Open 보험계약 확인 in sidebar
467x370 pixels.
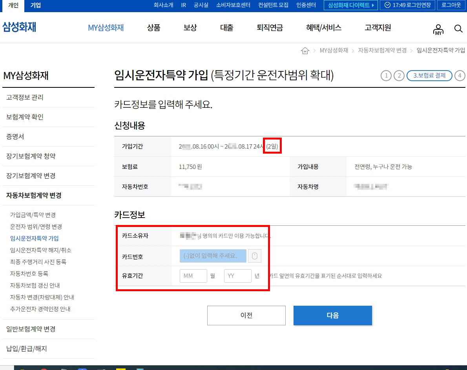48,117
